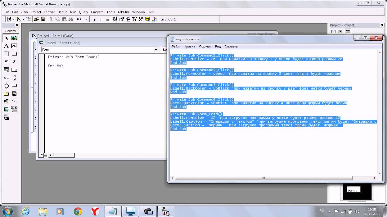This screenshot has width=387, height=217.
Task: Open Properties Window from toolbar
Action: pyautogui.click(x=121, y=19)
